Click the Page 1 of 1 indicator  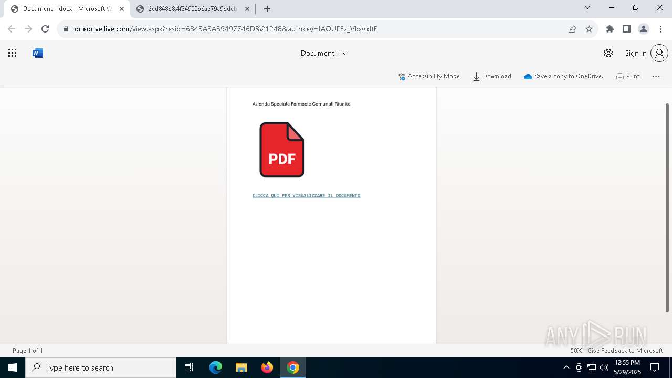28,351
